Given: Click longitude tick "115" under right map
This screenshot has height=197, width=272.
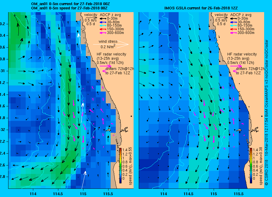Looking at the screenshot, I should [x=214, y=194].
